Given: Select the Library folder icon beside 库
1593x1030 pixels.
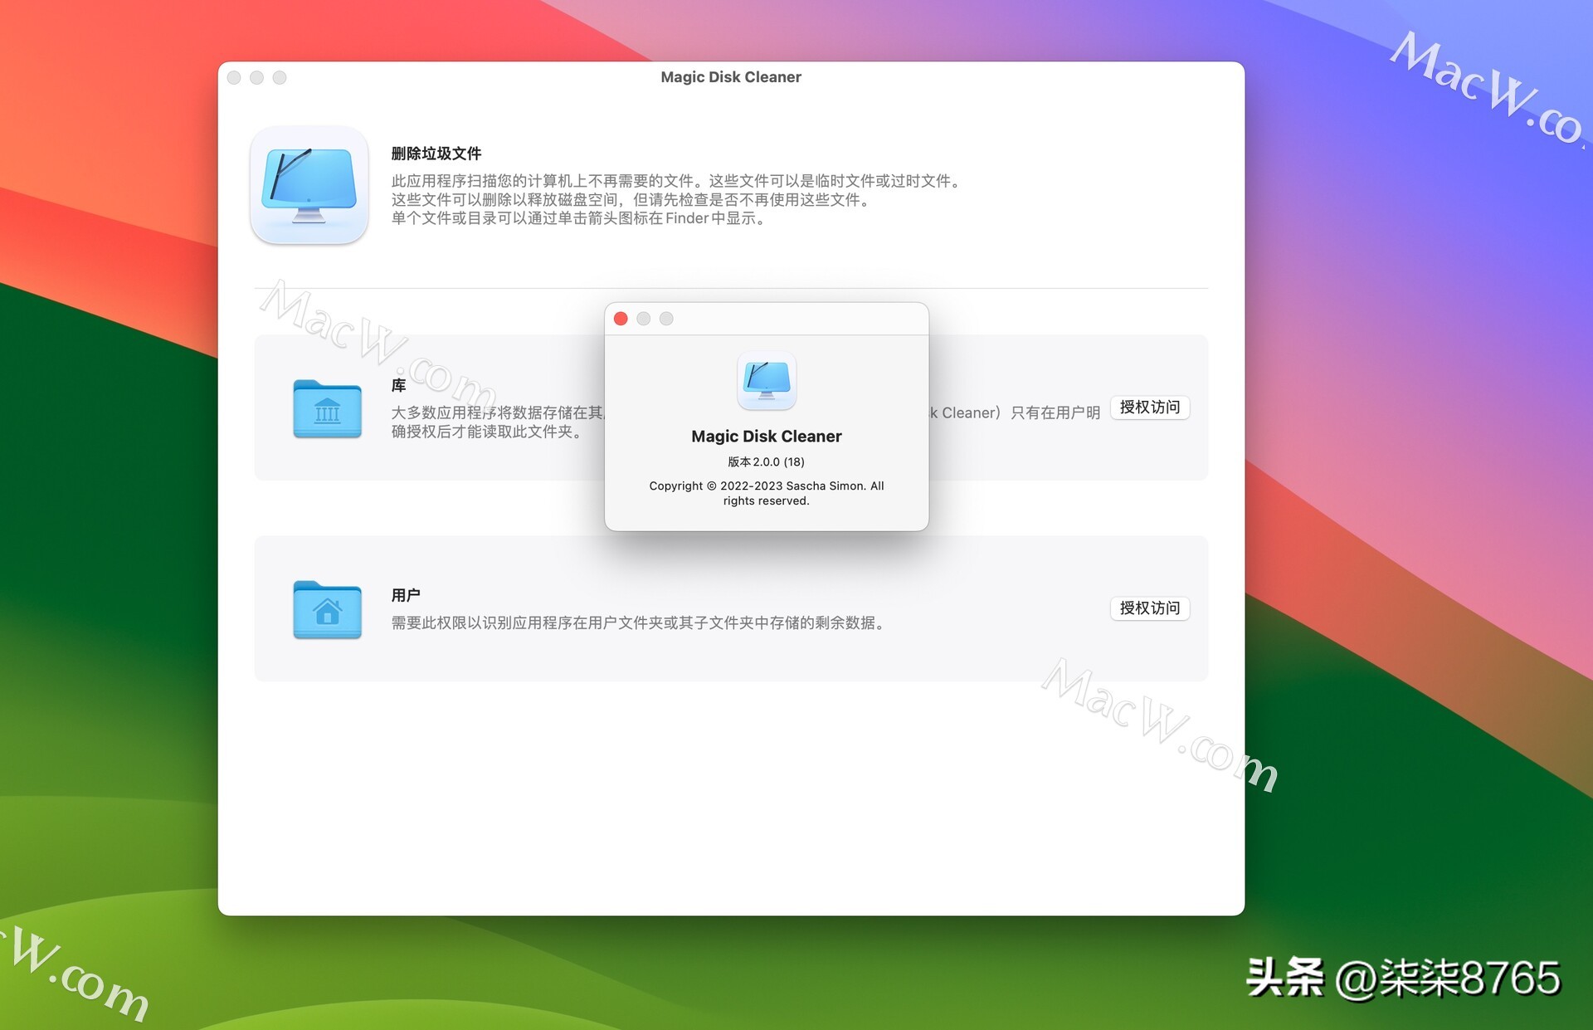Looking at the screenshot, I should click(x=327, y=408).
